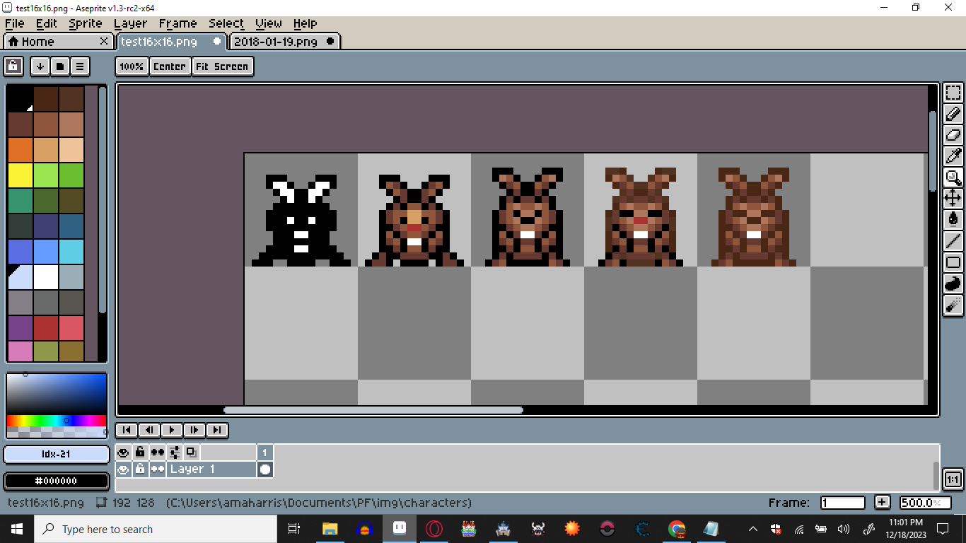Click the rainbow hue slider
This screenshot has height=543, width=966.
pos(56,421)
